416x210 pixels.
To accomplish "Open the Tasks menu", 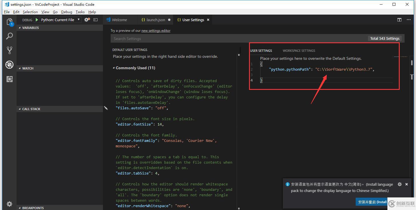I will coord(80,12).
